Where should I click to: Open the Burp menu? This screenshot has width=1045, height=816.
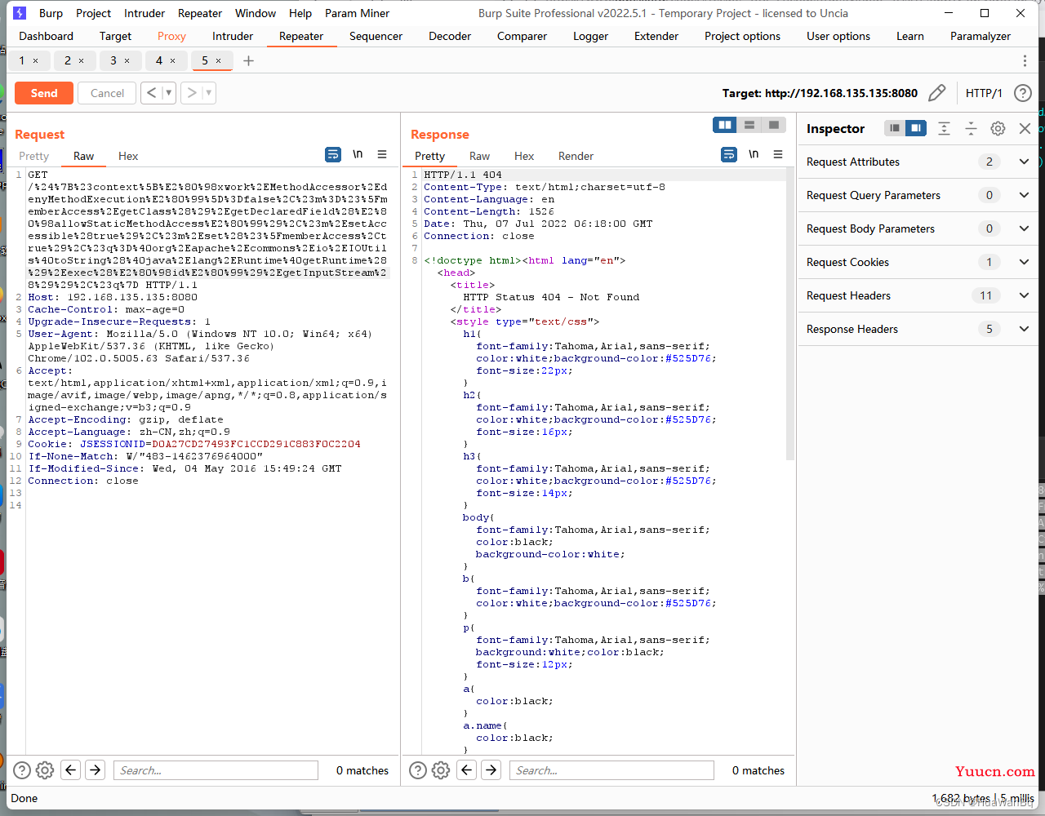(x=51, y=13)
